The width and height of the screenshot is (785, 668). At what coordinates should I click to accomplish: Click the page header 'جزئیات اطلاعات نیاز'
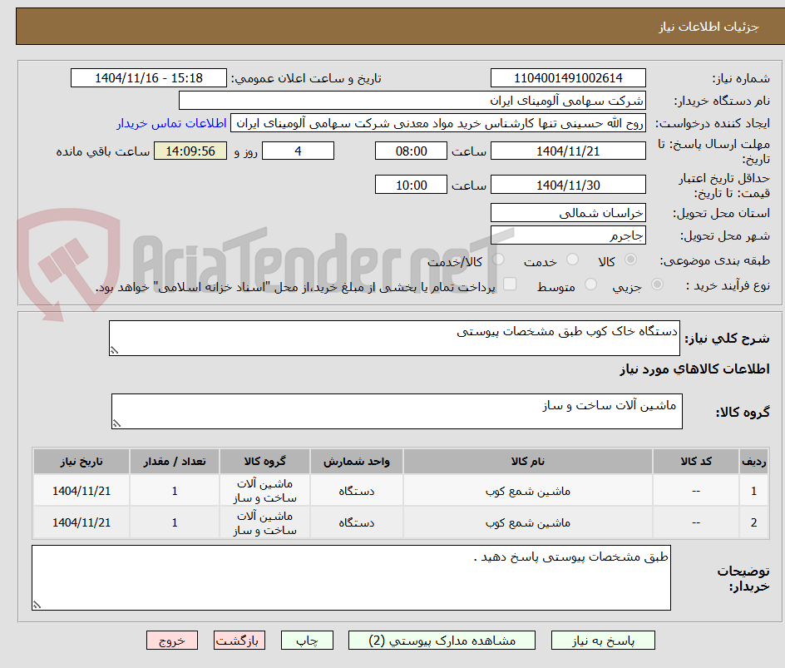[x=708, y=27]
